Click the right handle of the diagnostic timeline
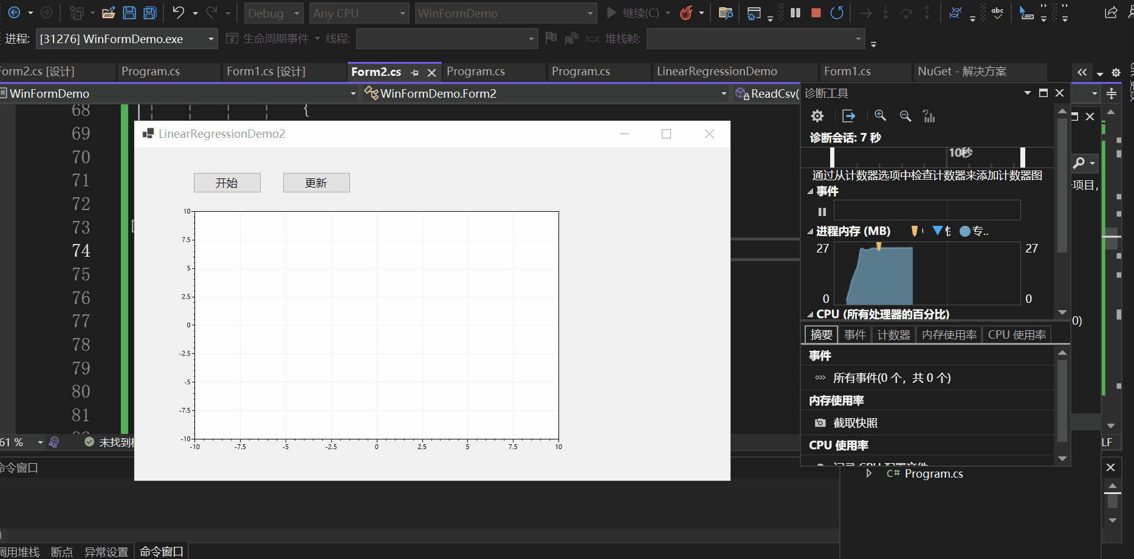This screenshot has width=1134, height=559. tap(1023, 157)
